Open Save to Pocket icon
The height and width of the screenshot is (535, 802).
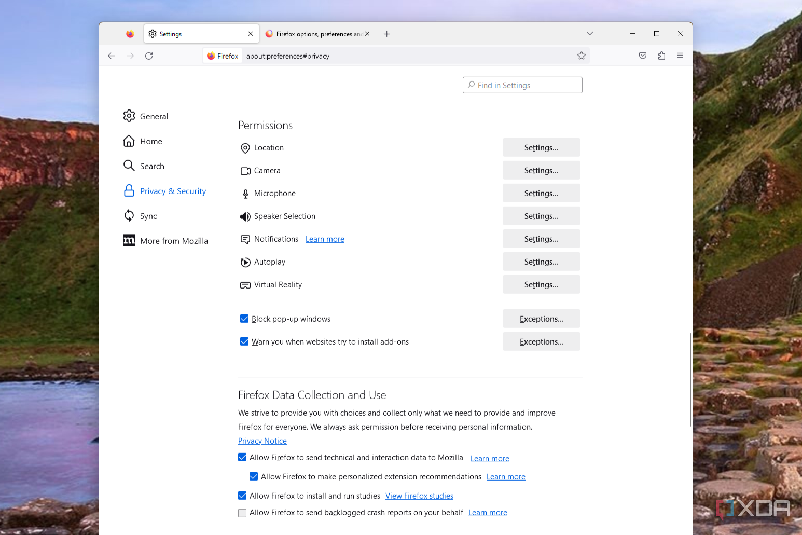click(643, 56)
